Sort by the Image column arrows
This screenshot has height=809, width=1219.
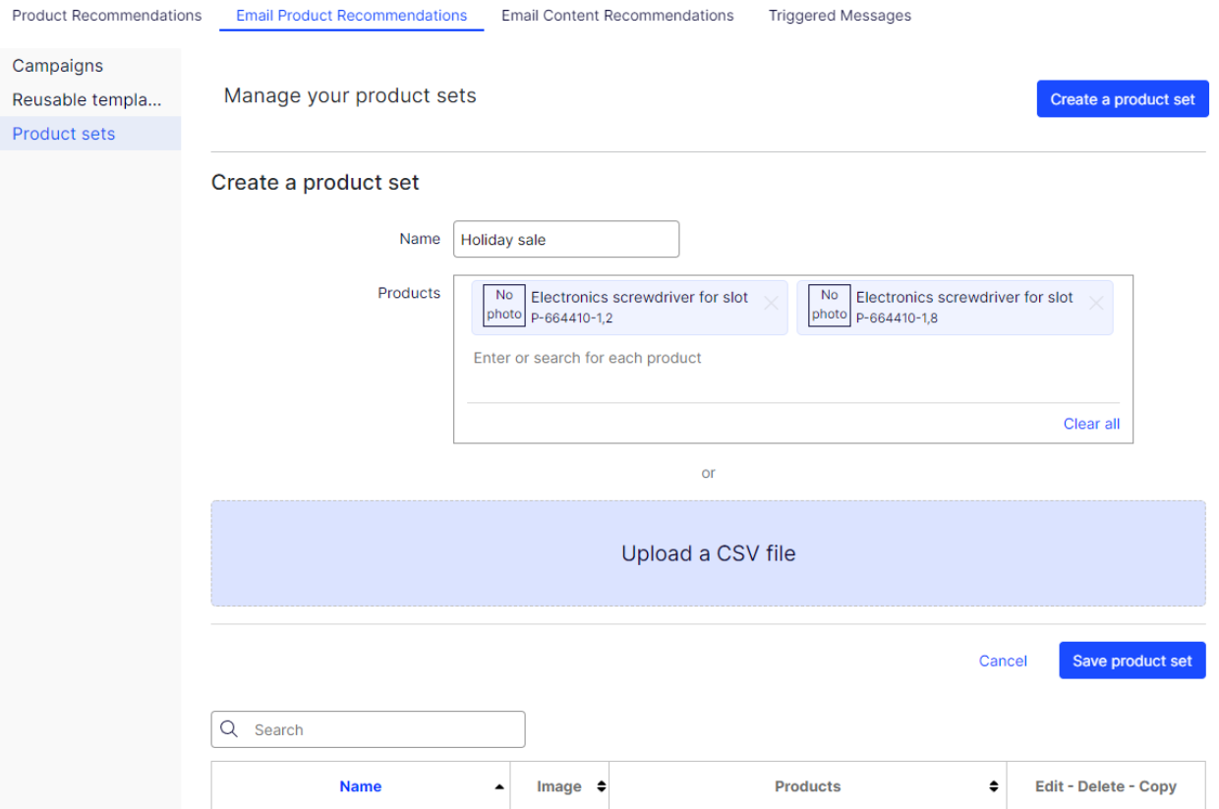601,786
